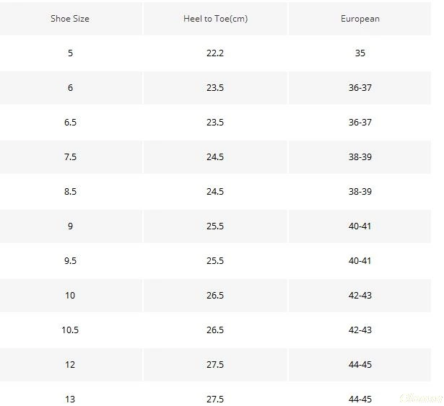Click European value in the size 10 row
The height and width of the screenshot is (406, 444).
click(x=360, y=296)
